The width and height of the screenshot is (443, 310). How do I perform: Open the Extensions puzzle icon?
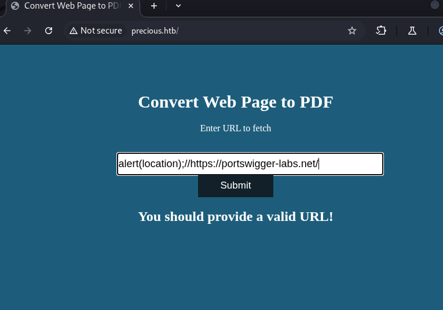[381, 31]
